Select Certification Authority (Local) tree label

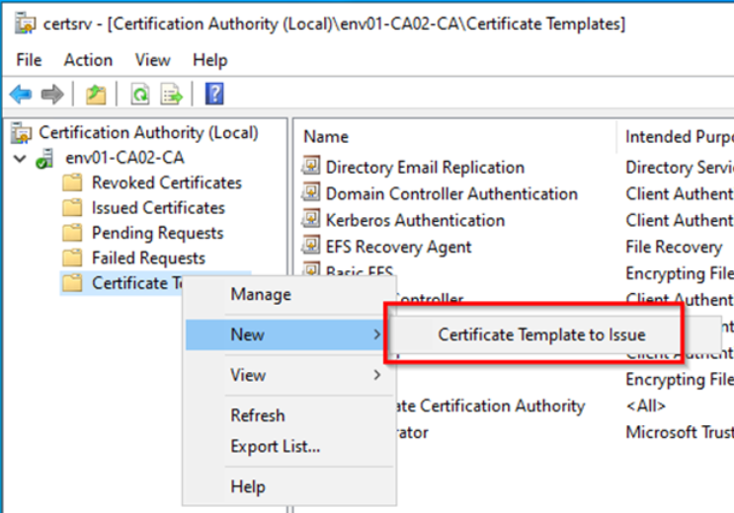(148, 133)
